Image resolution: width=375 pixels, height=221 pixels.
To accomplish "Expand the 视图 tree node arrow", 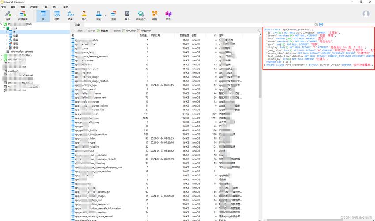I will pyautogui.click(x=7, y=36).
